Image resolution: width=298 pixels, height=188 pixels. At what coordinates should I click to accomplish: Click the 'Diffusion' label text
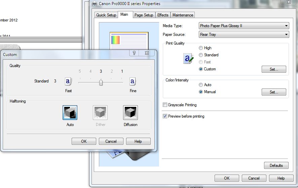click(x=131, y=125)
